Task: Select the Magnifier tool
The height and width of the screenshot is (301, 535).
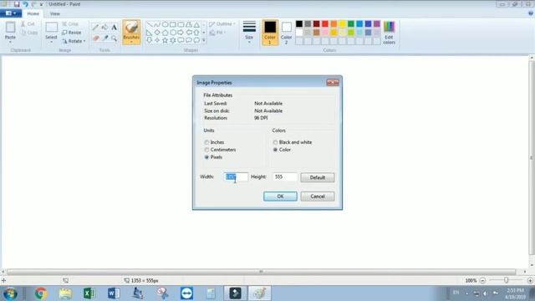Action: click(x=114, y=38)
